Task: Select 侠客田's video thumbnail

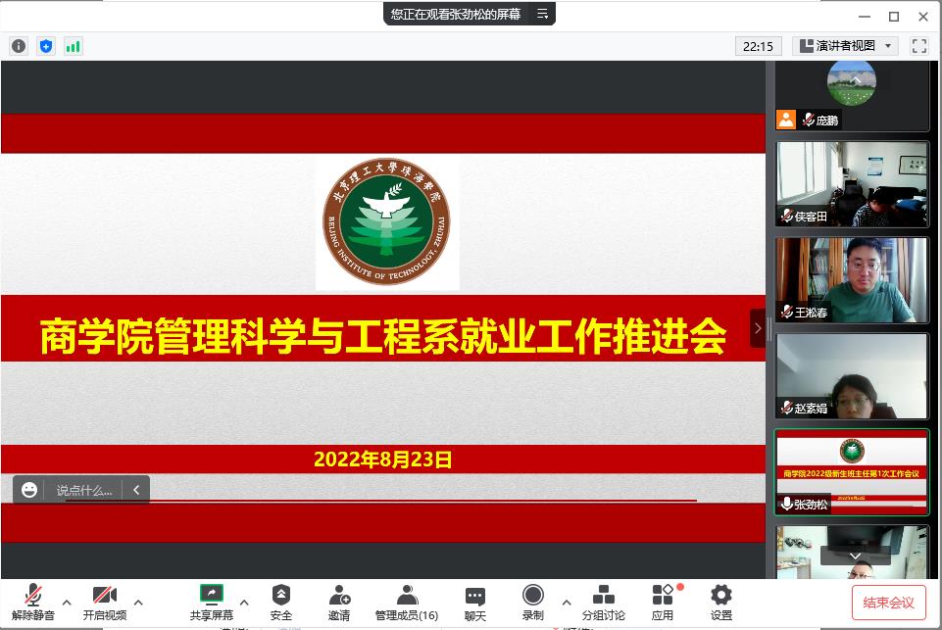Action: tap(852, 184)
